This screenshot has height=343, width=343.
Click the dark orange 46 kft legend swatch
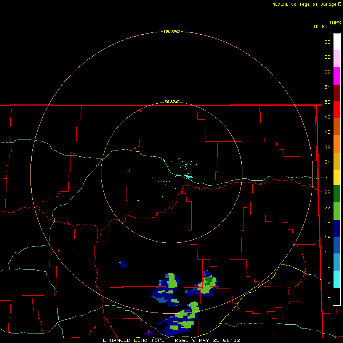coord(337,127)
